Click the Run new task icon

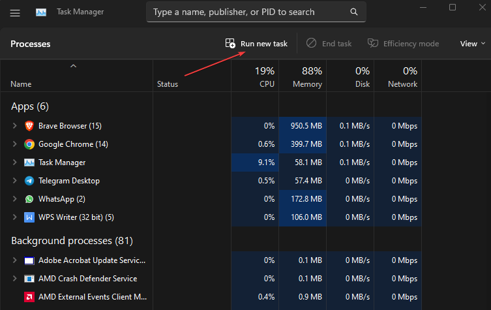pyautogui.click(x=230, y=43)
